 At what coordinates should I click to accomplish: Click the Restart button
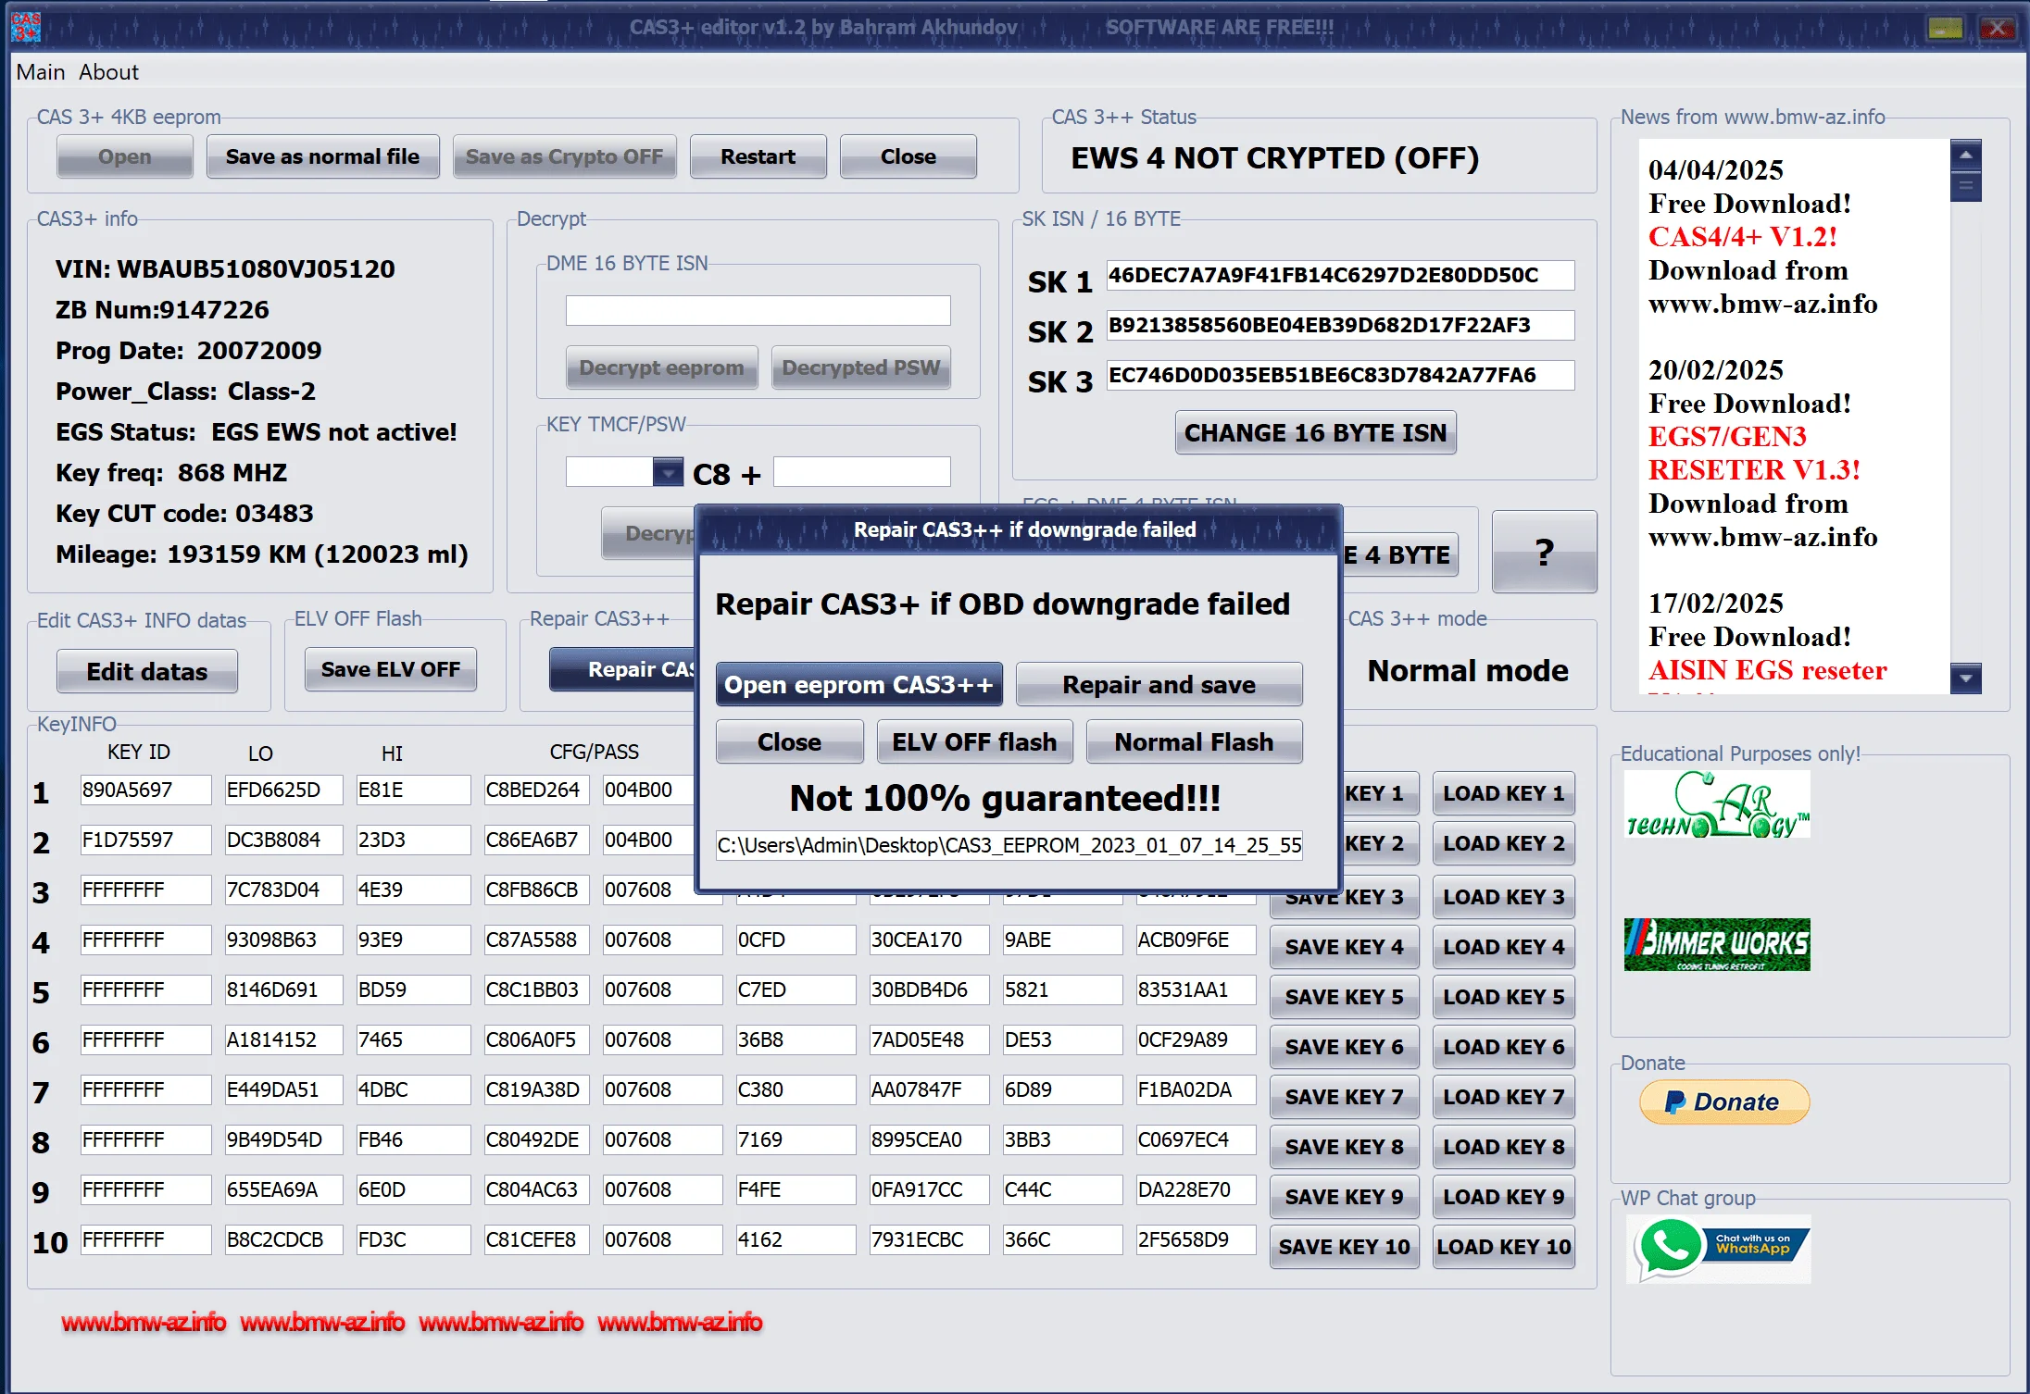pos(758,156)
